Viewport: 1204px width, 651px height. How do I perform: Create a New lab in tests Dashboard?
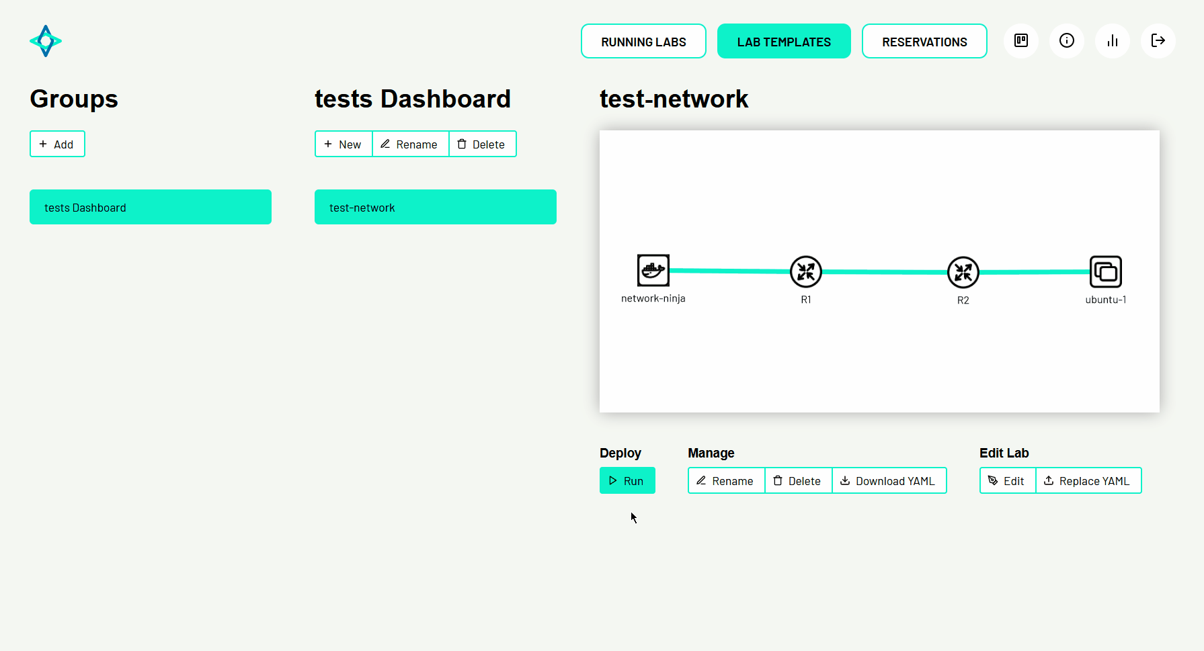[x=344, y=144]
